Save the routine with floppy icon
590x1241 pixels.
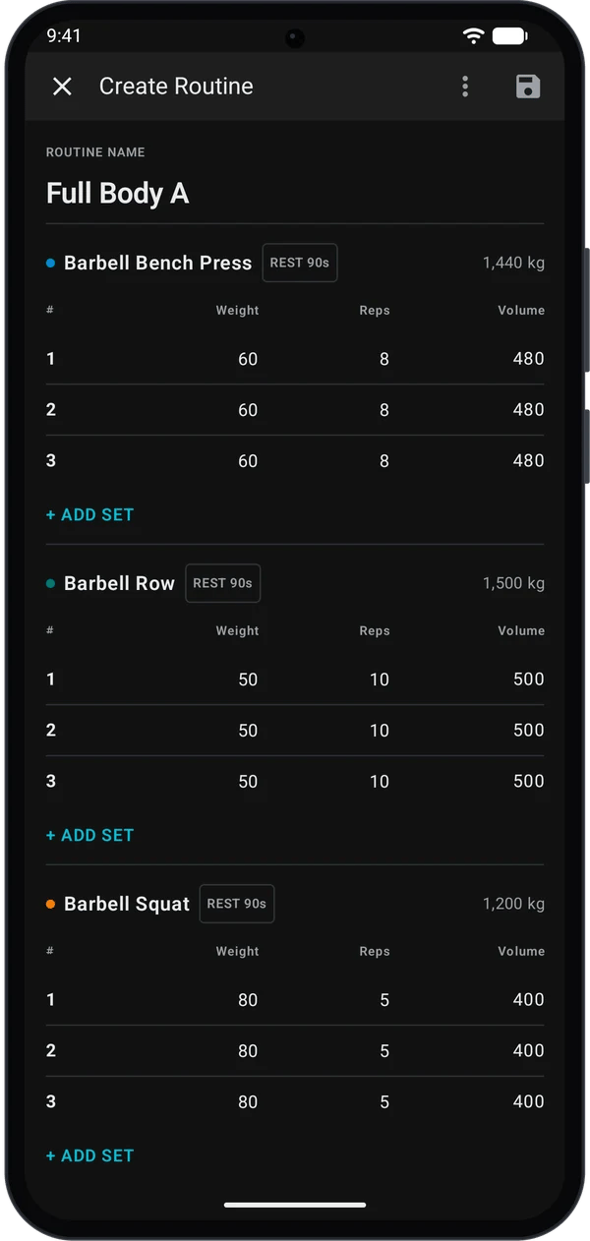point(528,87)
